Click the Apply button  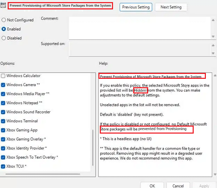click(204, 186)
